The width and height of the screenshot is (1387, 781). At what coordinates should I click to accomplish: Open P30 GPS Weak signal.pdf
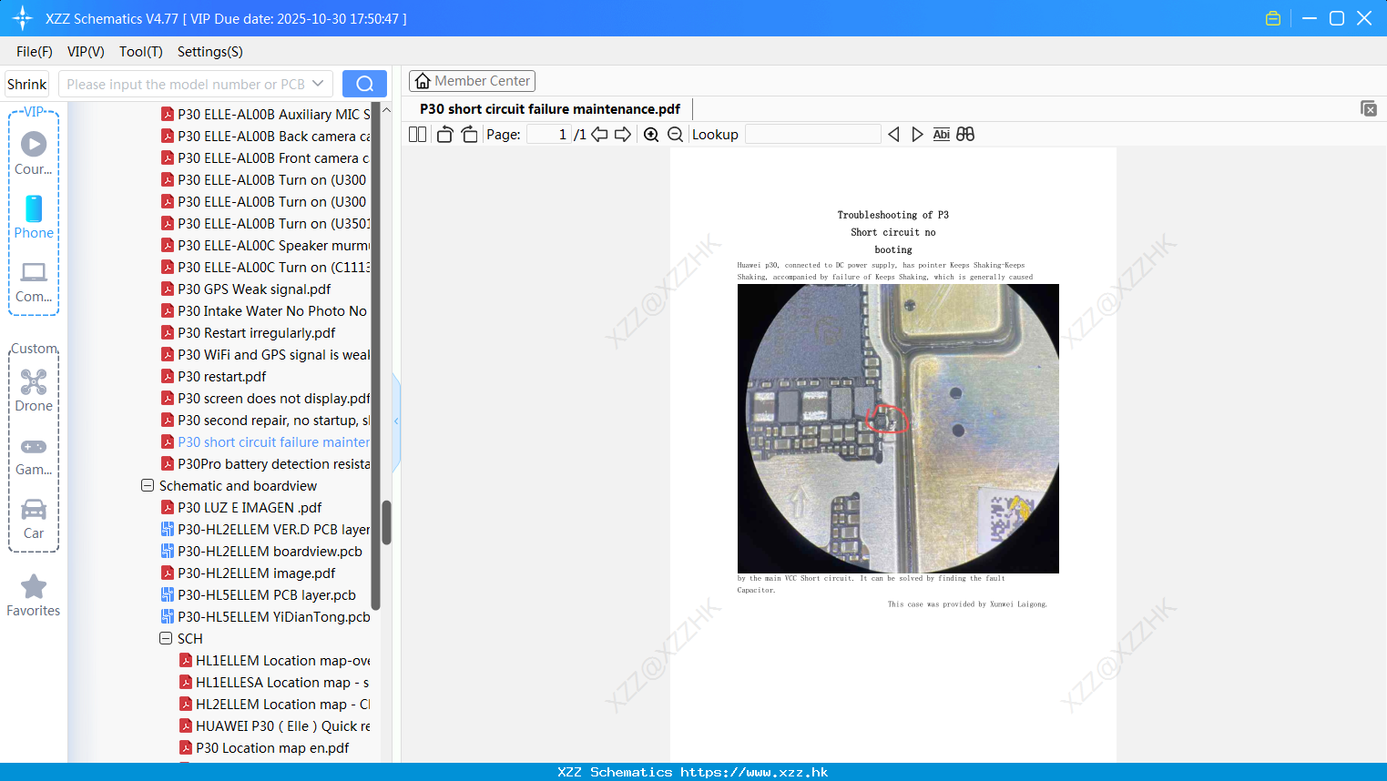pyautogui.click(x=254, y=289)
